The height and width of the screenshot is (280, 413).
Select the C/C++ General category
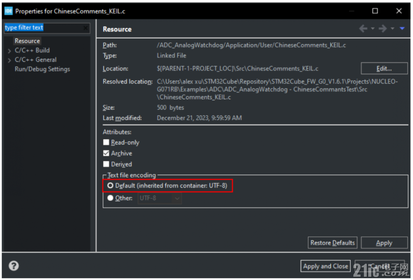pyautogui.click(x=35, y=59)
